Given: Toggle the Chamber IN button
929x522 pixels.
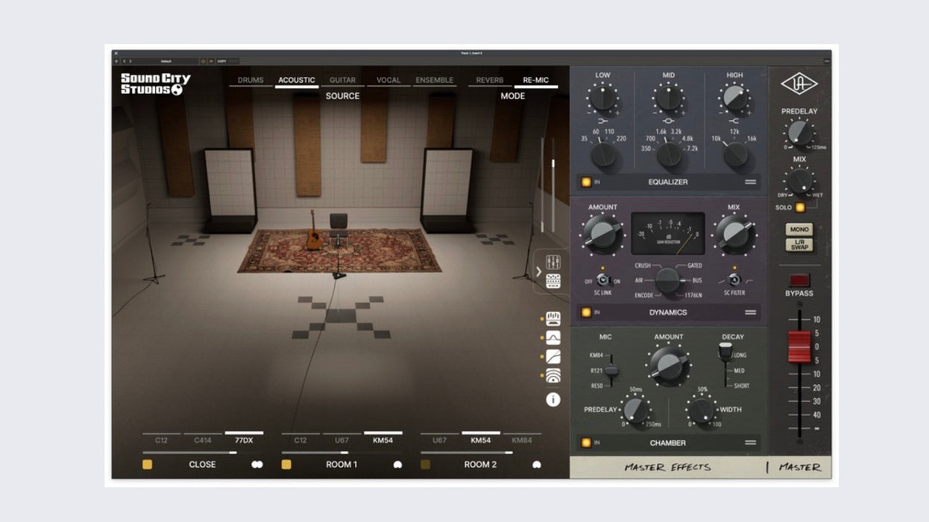Looking at the screenshot, I should click(586, 443).
